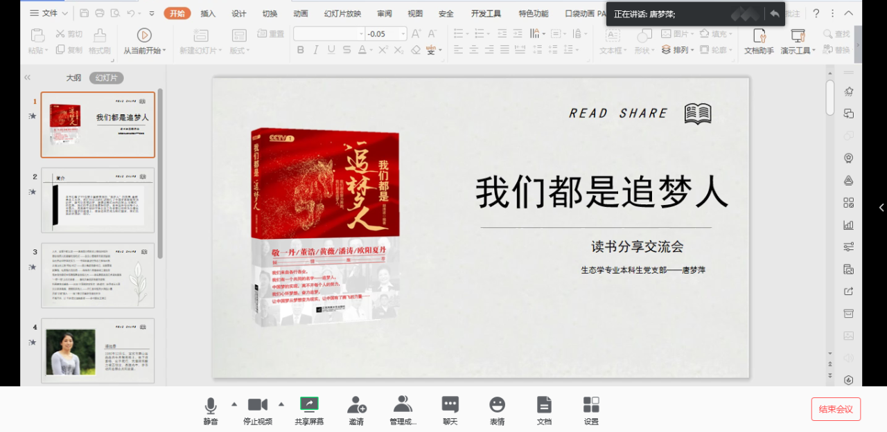Select slide 4 thumbnail with portrait photo

pos(98,350)
